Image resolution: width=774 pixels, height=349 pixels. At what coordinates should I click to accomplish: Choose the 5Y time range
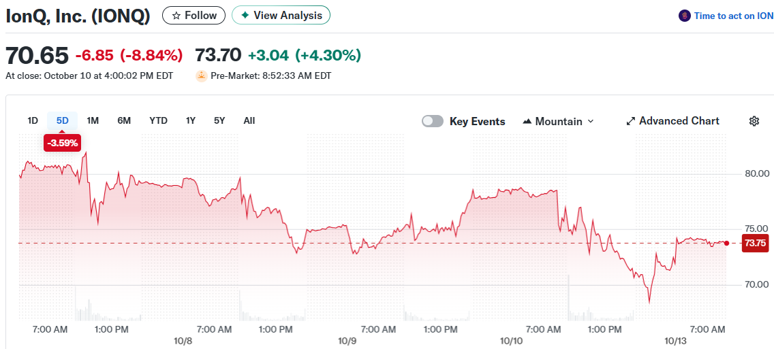tap(219, 120)
